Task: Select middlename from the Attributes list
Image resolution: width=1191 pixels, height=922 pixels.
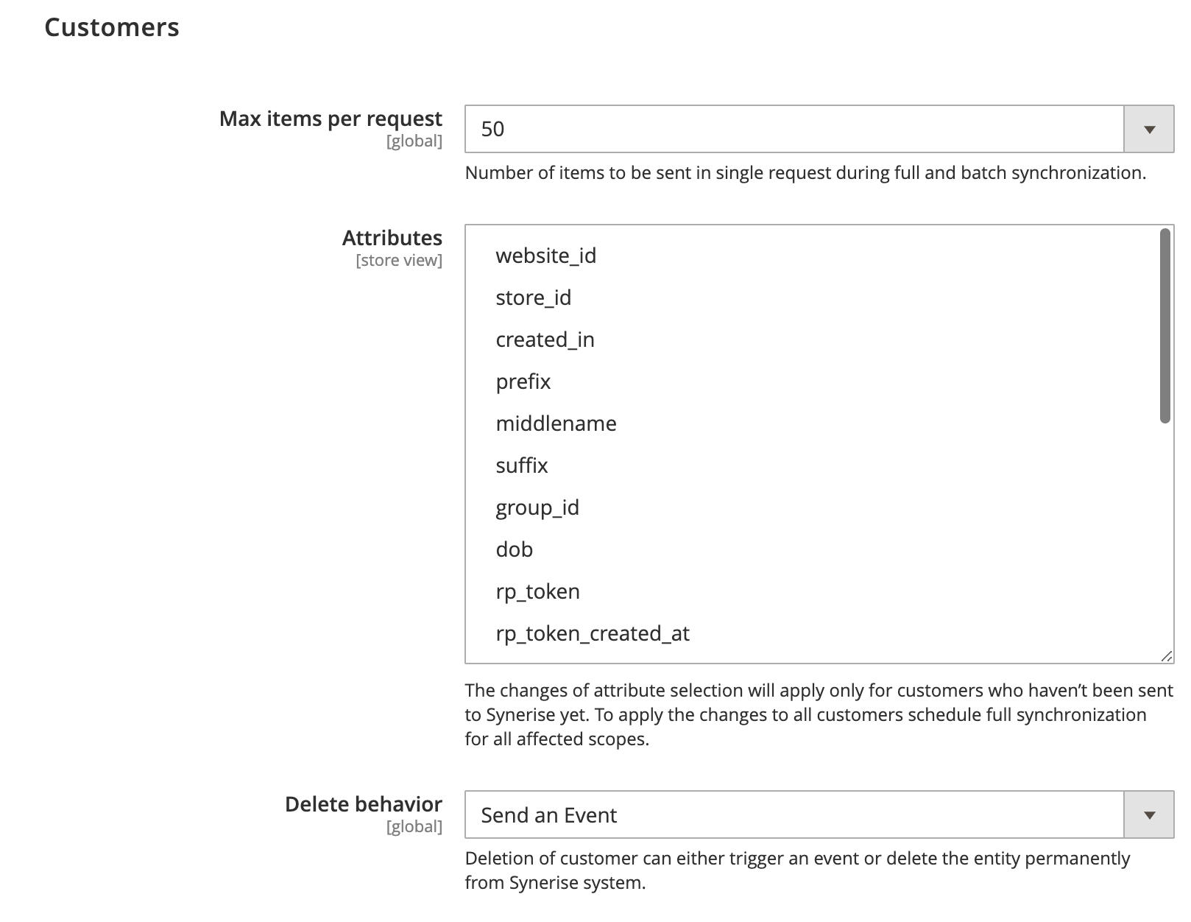Action: point(556,423)
